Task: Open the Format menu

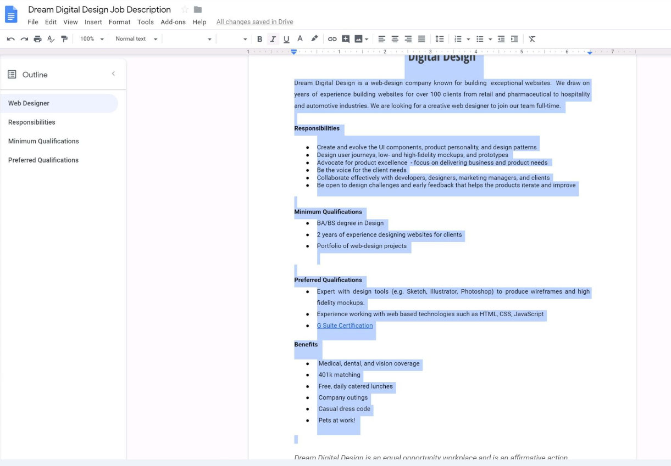Action: [x=120, y=22]
